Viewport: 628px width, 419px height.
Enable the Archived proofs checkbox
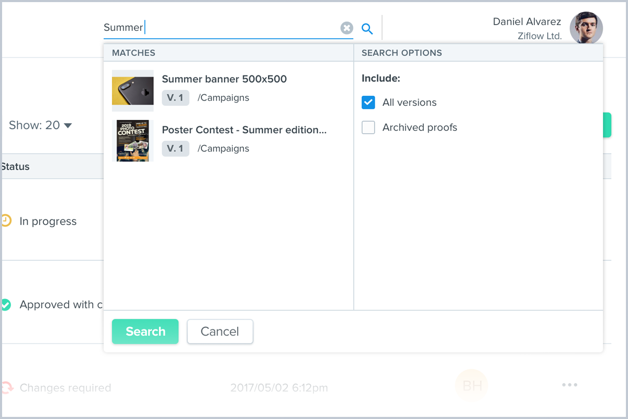pyautogui.click(x=368, y=128)
